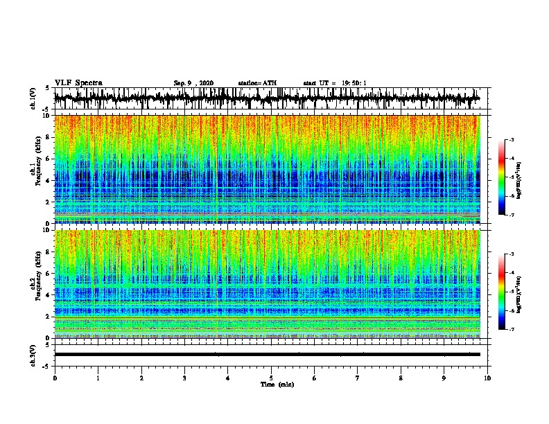
Task: Click the "8" tick on the time axis
Action: pyautogui.click(x=401, y=378)
